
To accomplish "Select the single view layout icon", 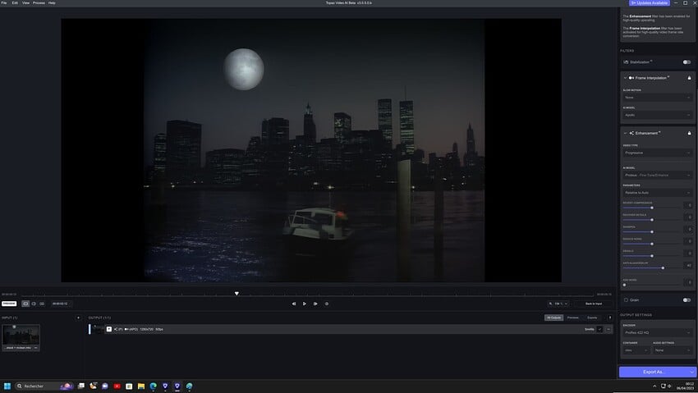I will (x=25, y=304).
